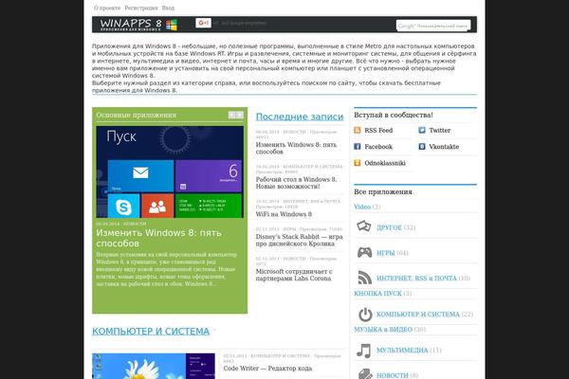
Task: Click previous slide arrow in Основные приложения
Action: (232, 115)
